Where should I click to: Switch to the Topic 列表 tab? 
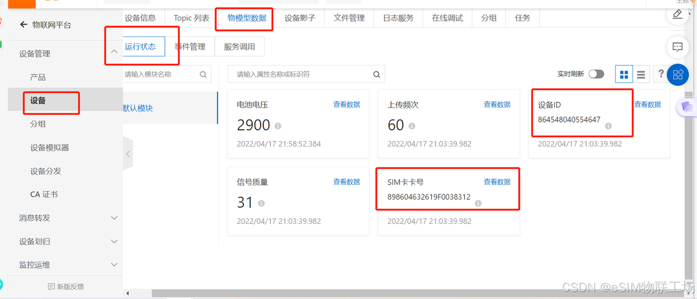192,18
